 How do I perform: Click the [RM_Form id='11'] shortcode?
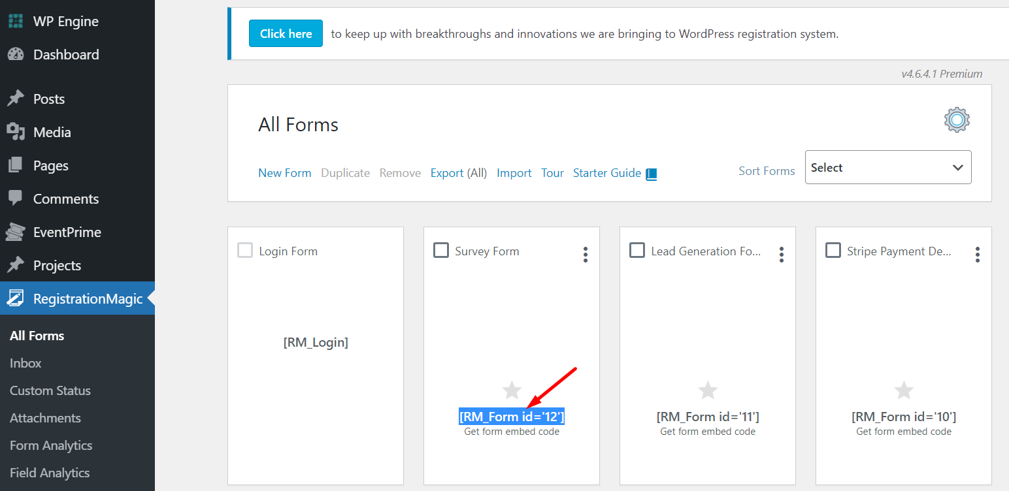click(x=708, y=417)
